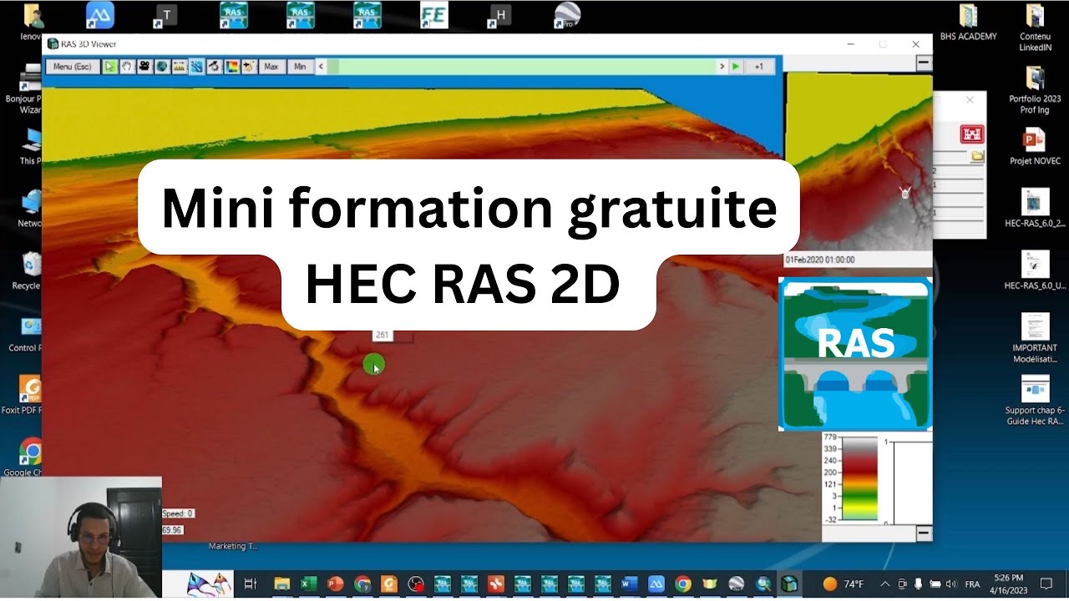Open the color map icon in the toolbar
This screenshot has width=1069, height=601.
[231, 66]
